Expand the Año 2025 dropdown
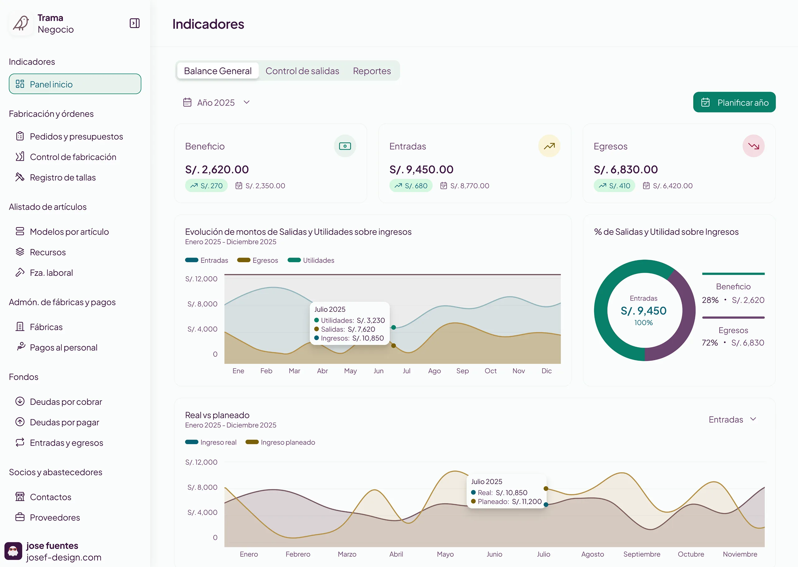 pos(217,102)
